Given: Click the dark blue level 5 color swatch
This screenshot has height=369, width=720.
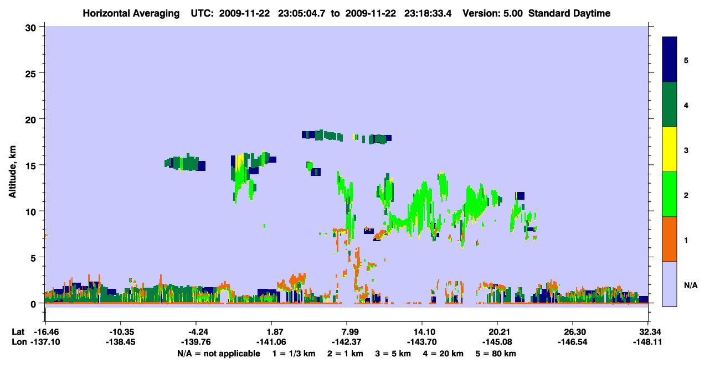Looking at the screenshot, I should point(670,59).
